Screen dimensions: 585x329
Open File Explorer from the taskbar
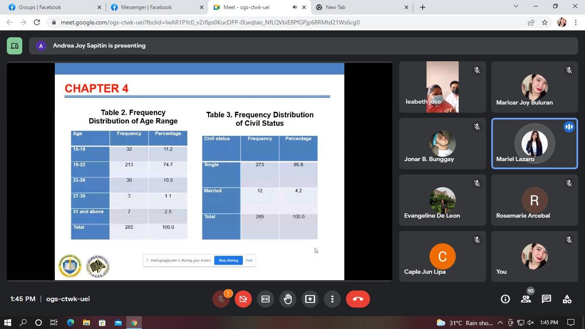[86, 323]
